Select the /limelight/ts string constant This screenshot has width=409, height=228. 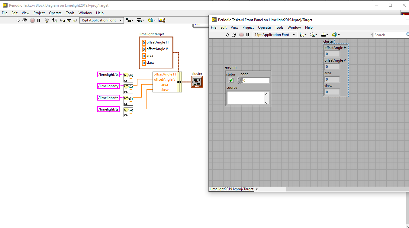point(108,109)
